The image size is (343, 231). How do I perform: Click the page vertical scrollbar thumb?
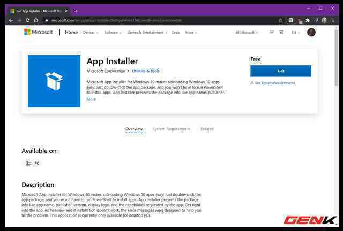337,58
